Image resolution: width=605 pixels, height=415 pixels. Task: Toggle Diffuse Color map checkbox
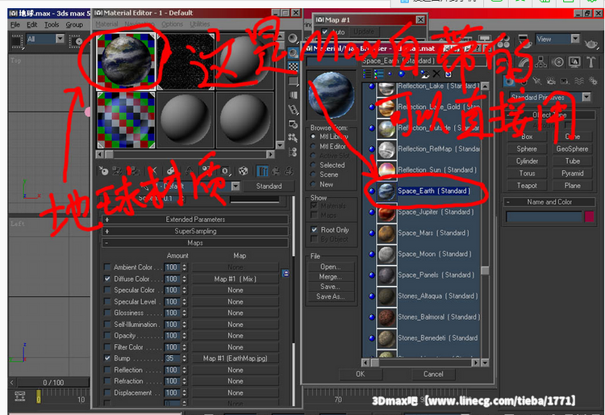pyautogui.click(x=107, y=279)
